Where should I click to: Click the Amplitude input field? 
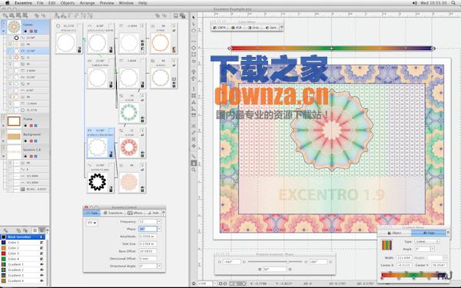[148, 237]
